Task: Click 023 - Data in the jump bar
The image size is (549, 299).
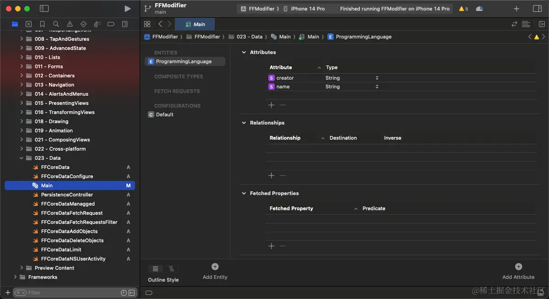Action: 245,37
